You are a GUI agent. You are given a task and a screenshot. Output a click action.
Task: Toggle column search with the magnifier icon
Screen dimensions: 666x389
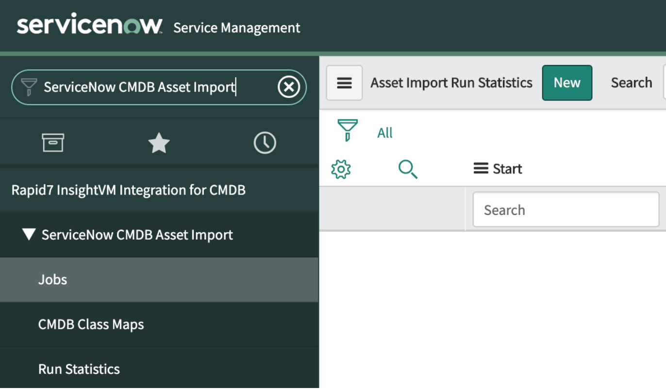point(408,169)
